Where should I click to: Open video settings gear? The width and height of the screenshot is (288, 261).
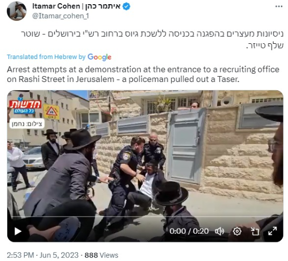tap(237, 231)
